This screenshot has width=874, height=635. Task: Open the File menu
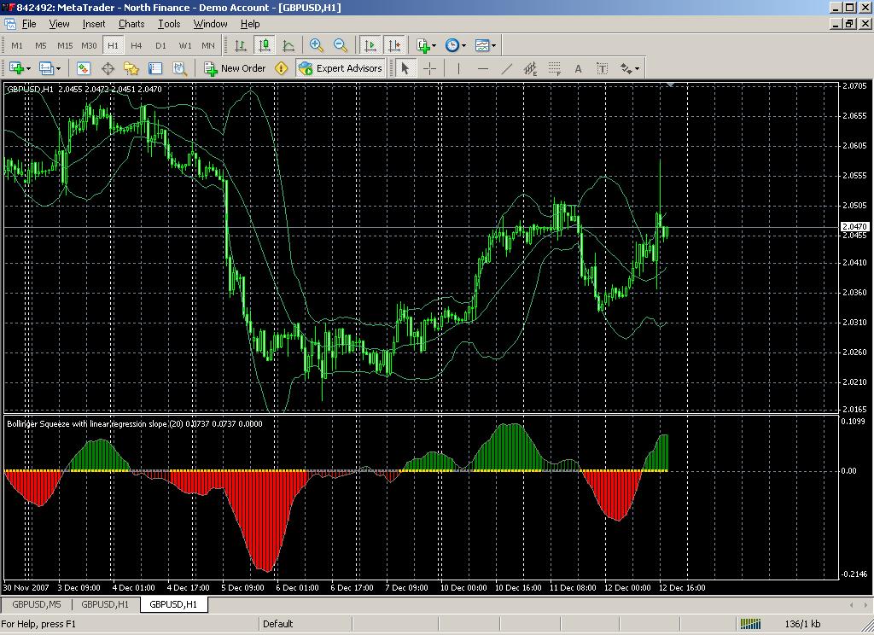(x=29, y=24)
